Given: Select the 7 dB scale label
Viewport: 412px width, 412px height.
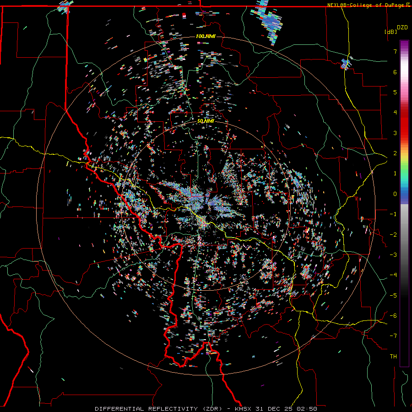Looking at the screenshot, I should [x=395, y=51].
